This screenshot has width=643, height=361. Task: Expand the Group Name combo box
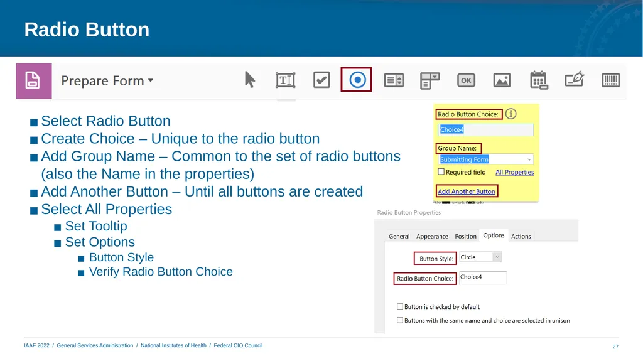tap(529, 159)
